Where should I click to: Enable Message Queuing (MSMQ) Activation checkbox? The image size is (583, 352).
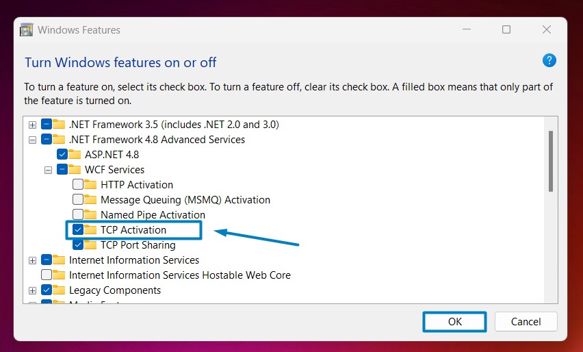point(78,199)
